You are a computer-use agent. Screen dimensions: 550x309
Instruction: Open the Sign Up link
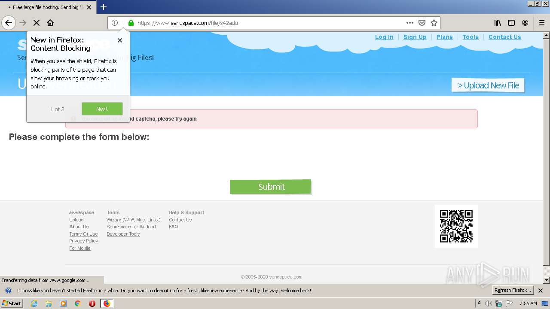click(415, 37)
